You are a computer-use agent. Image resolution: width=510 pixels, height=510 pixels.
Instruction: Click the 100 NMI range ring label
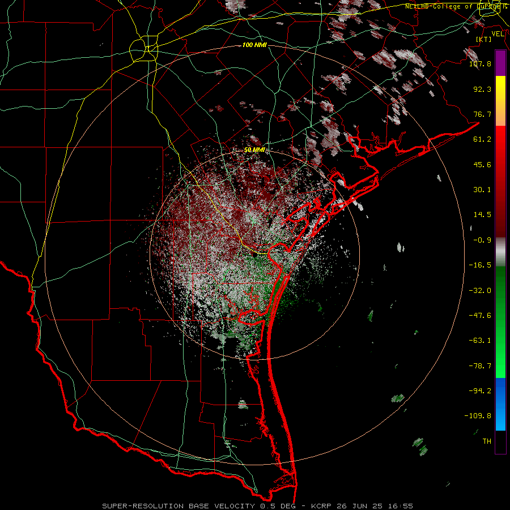(x=254, y=45)
